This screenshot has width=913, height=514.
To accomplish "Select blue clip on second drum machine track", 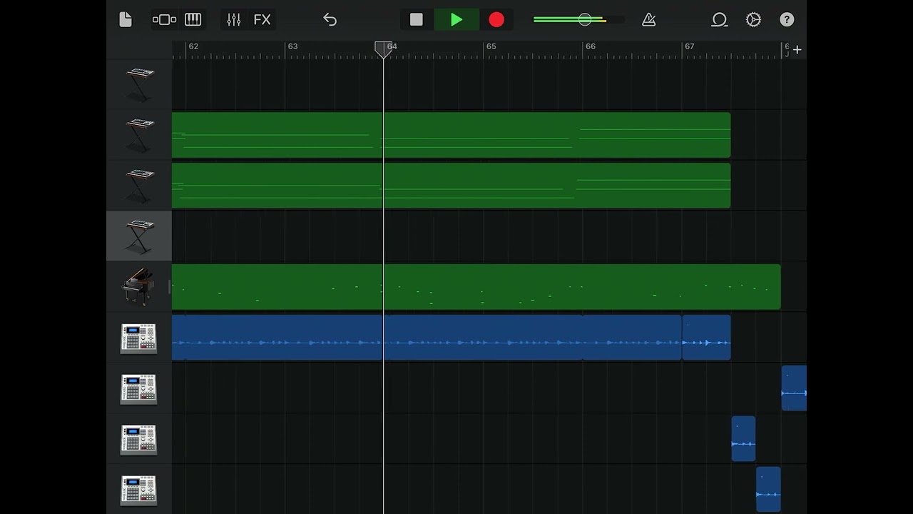I will click(x=794, y=388).
